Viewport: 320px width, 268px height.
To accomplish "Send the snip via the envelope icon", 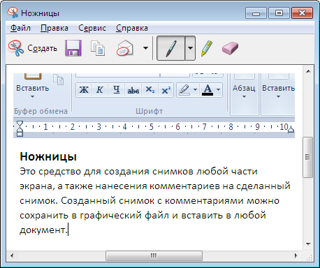I will [x=125, y=48].
